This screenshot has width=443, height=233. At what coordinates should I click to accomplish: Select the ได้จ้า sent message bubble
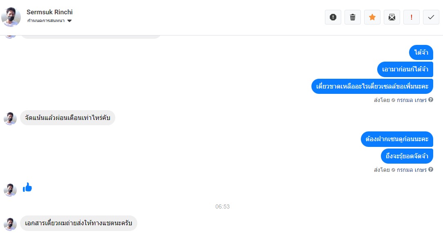pyautogui.click(x=421, y=53)
